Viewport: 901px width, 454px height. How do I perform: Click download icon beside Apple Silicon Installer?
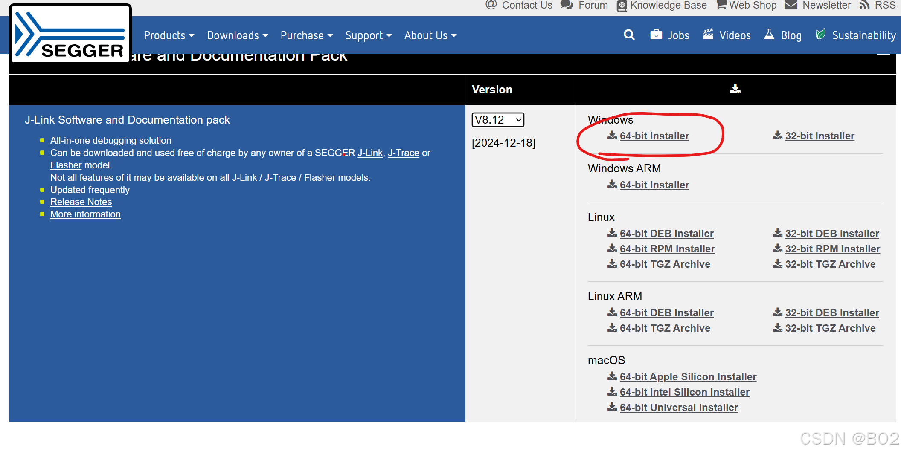coord(612,376)
